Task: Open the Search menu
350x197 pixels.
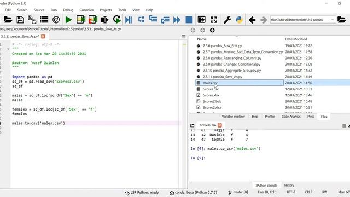Action: [22, 10]
